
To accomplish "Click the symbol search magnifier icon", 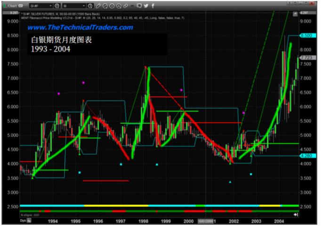I will 57,6.
